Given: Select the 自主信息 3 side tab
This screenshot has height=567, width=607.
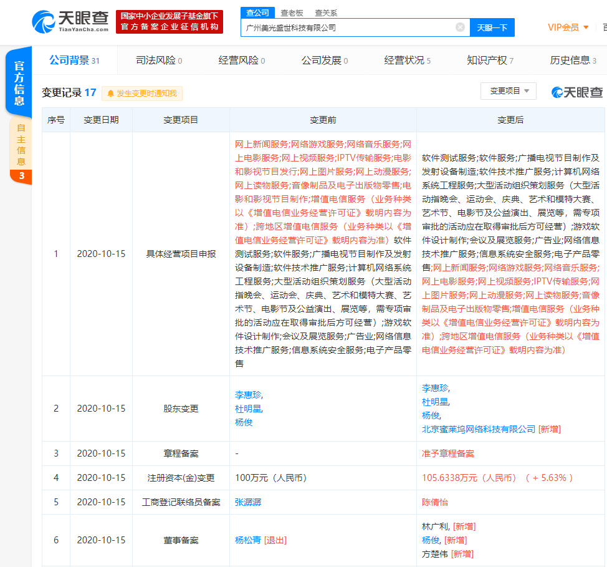Looking at the screenshot, I should click(x=21, y=151).
